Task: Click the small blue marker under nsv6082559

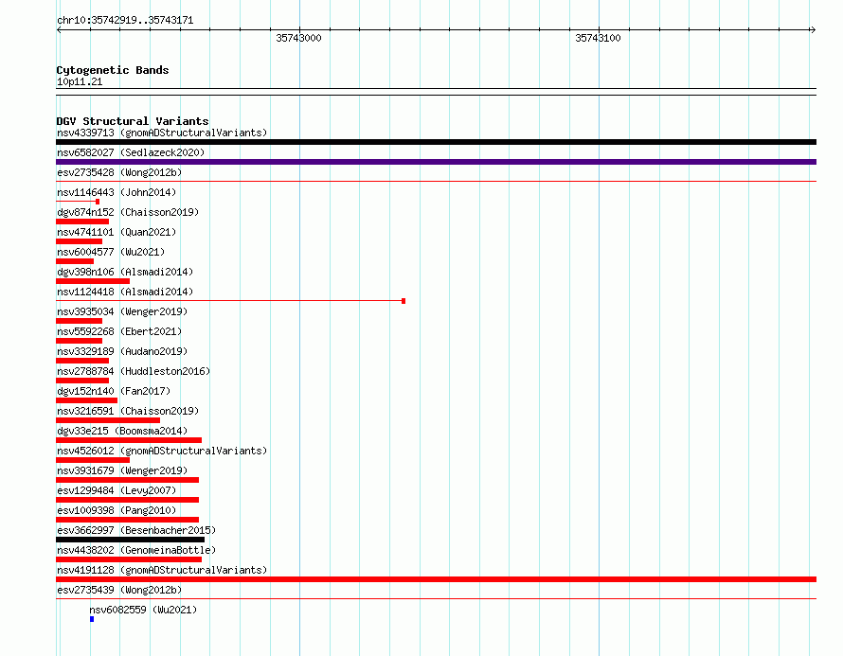Action: coord(92,619)
